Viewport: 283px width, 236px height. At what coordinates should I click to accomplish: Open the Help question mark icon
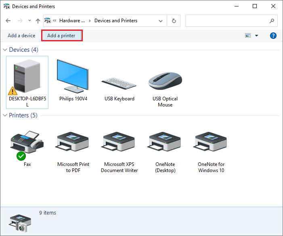(273, 36)
